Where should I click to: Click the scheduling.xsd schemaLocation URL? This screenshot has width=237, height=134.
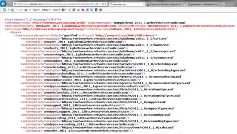tap(119, 64)
